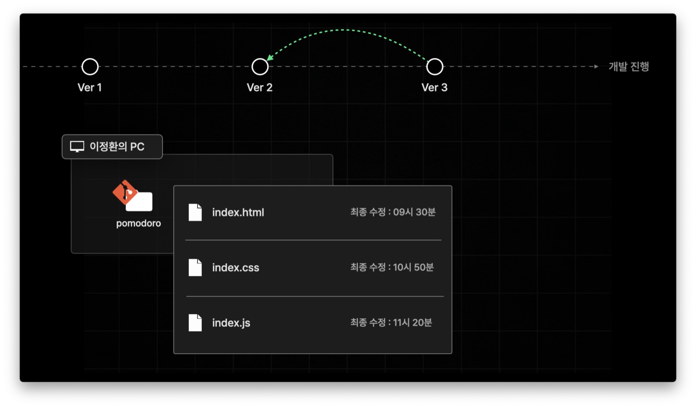The width and height of the screenshot is (696, 408).
Task: Select the index.html file name
Action: [x=238, y=212]
